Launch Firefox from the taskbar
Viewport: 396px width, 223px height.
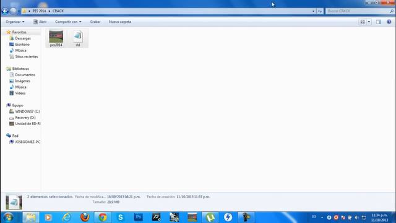pos(85,217)
